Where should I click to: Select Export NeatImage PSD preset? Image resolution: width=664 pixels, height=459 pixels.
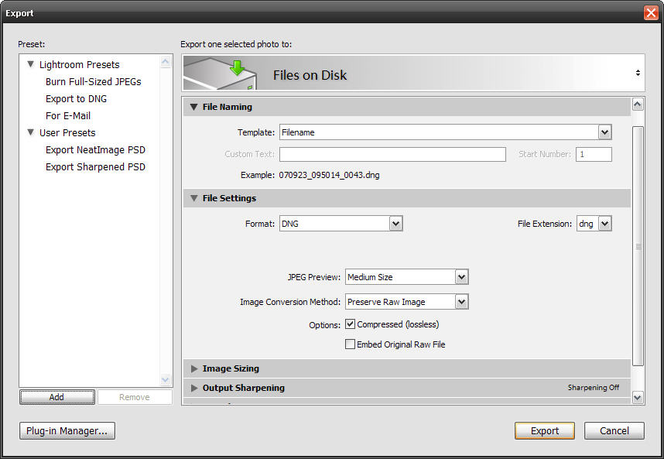[x=95, y=150]
